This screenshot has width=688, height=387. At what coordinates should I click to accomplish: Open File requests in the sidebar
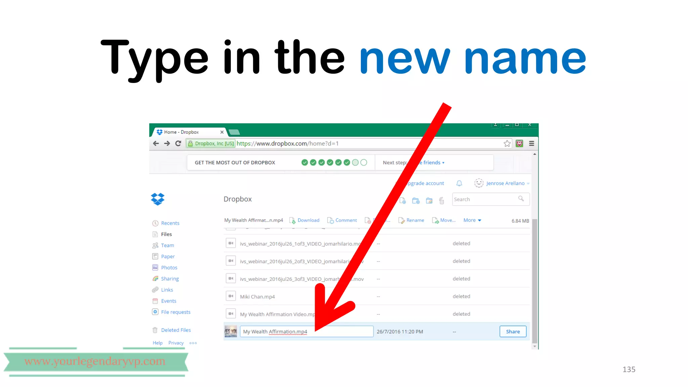[x=171, y=312]
